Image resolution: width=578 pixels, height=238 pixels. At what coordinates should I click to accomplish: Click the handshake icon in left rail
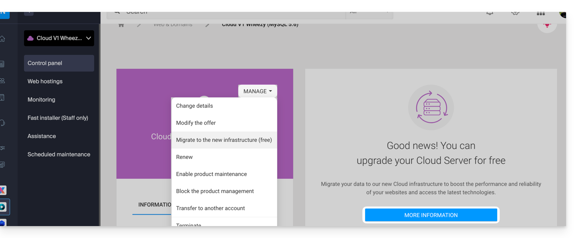(3, 148)
